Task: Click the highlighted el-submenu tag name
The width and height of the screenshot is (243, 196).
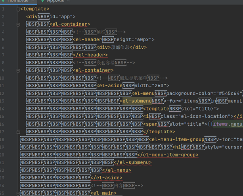Action: [x=137, y=101]
